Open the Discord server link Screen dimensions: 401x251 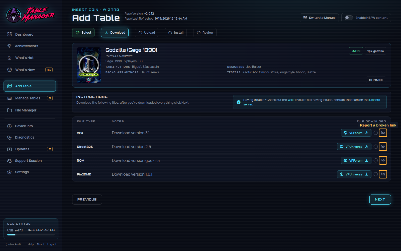click(x=374, y=100)
